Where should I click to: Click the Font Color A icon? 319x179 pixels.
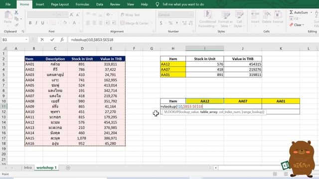click(x=74, y=23)
